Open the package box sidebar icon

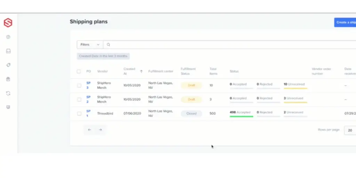point(8,79)
